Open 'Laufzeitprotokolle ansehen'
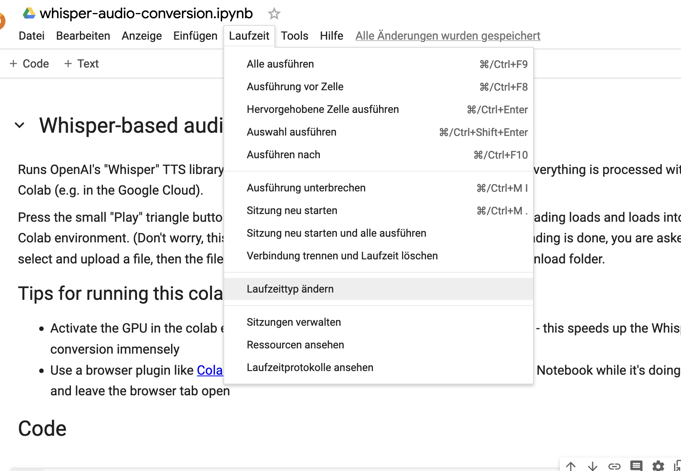Screen dimensions: 681x471 pos(379,367)
